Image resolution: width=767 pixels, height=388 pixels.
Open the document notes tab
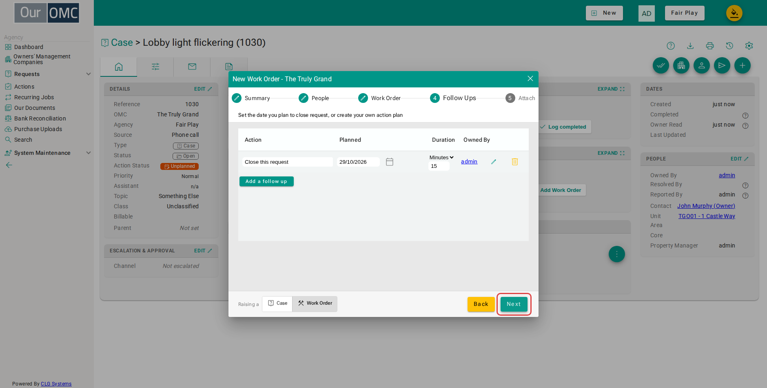(229, 67)
